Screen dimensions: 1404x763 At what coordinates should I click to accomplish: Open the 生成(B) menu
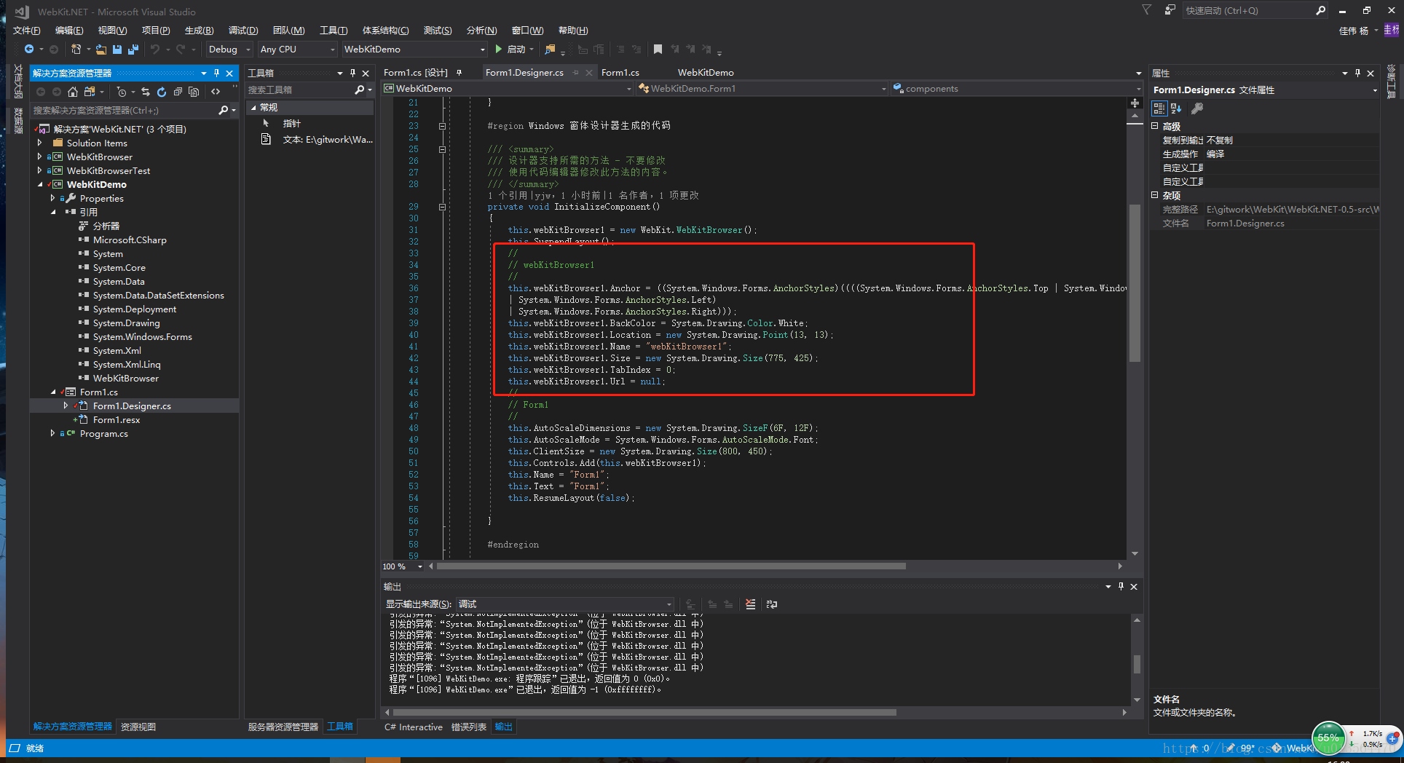200,31
